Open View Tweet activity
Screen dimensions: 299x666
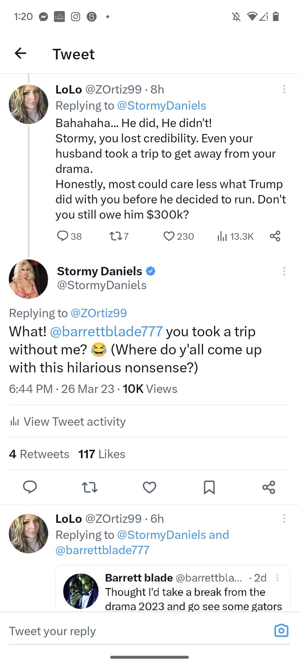tap(67, 421)
